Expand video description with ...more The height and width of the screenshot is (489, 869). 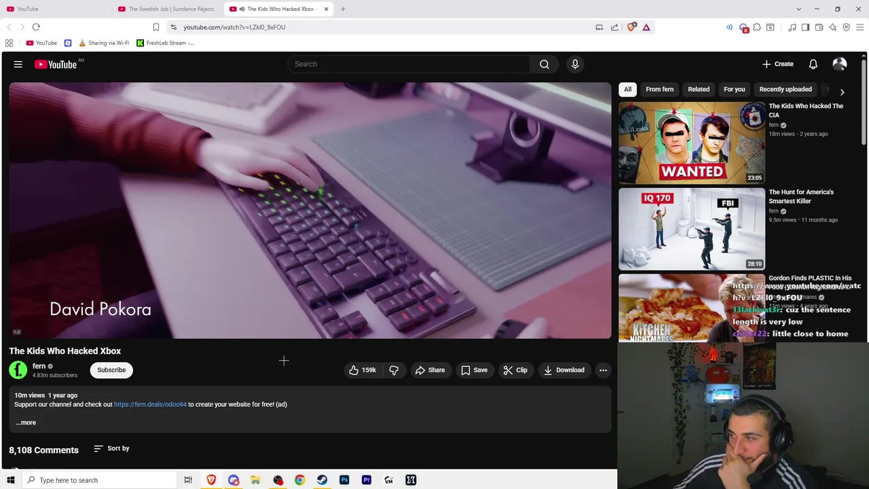[x=26, y=422]
